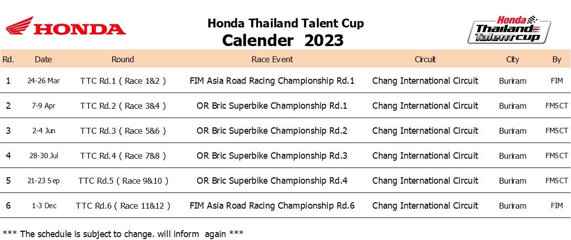Click FMSCT in the round 4 row

point(556,156)
